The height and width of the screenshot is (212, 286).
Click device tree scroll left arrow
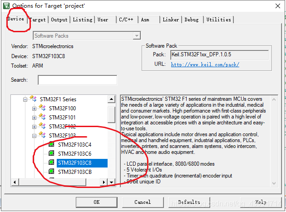[x=15, y=182]
